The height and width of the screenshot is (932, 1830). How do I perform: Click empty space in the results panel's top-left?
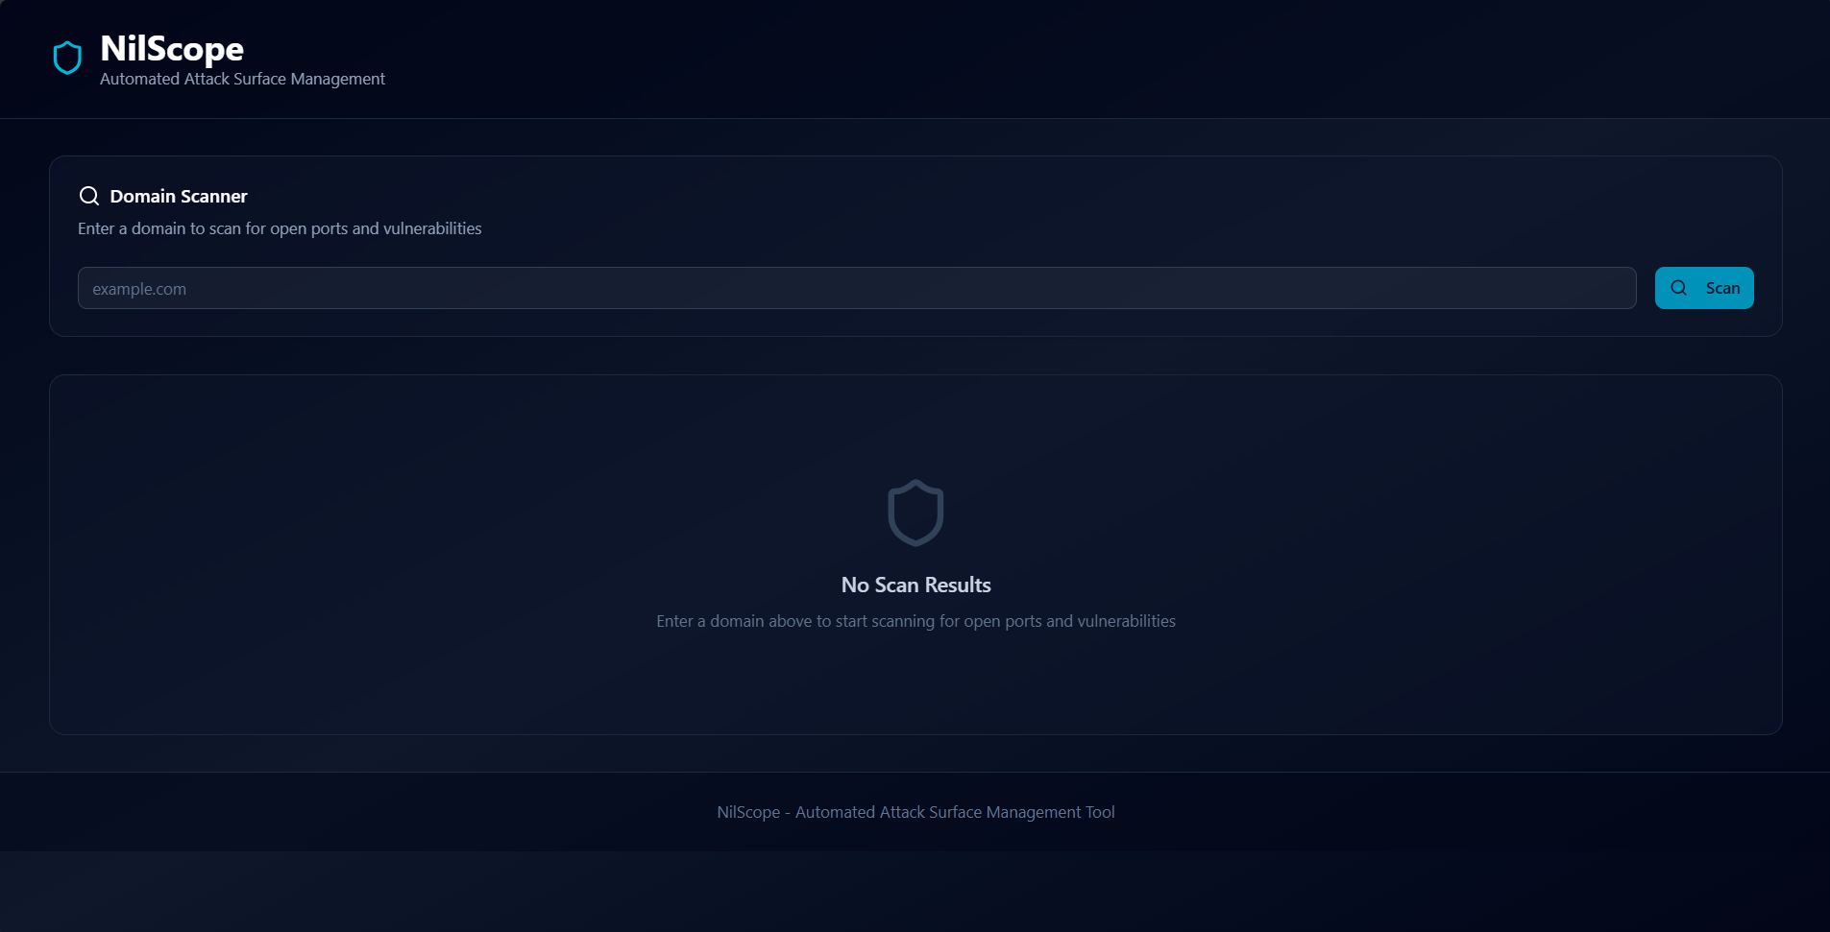click(x=192, y=432)
